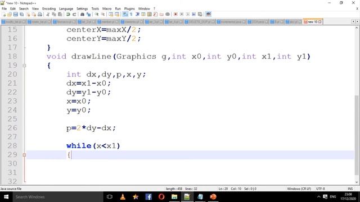Open Opera browser from taskbar

coord(161,197)
